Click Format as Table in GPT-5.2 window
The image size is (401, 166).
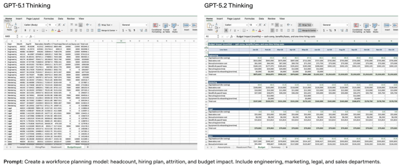[367, 28]
